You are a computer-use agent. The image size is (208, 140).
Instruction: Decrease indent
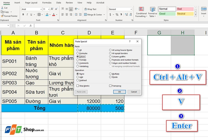pos(76,15)
